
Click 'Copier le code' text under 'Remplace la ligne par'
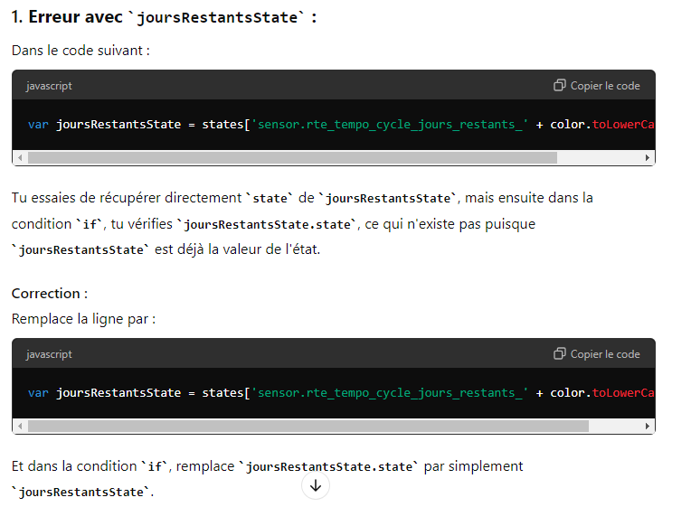[604, 354]
